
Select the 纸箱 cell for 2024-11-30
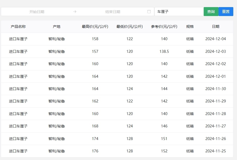190,89
